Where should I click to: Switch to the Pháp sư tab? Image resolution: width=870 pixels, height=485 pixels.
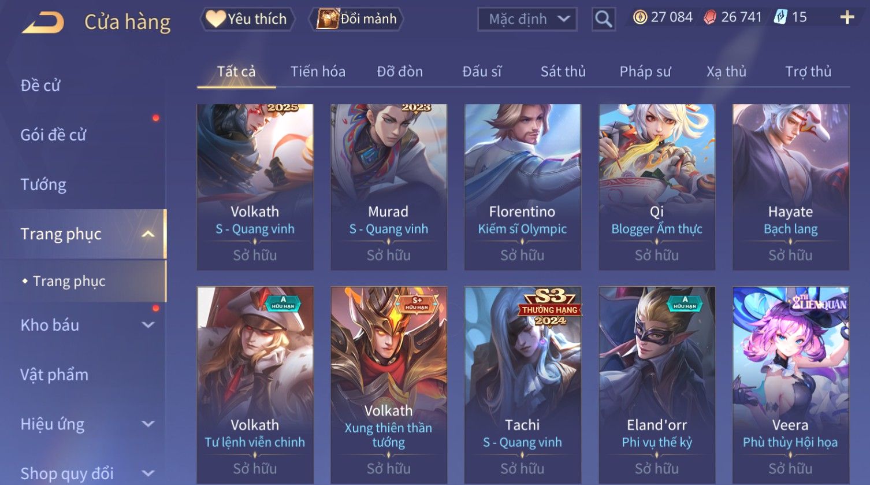[645, 72]
